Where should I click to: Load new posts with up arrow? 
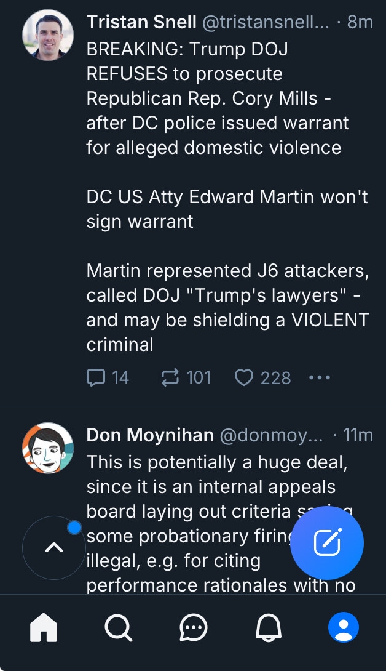tap(54, 547)
